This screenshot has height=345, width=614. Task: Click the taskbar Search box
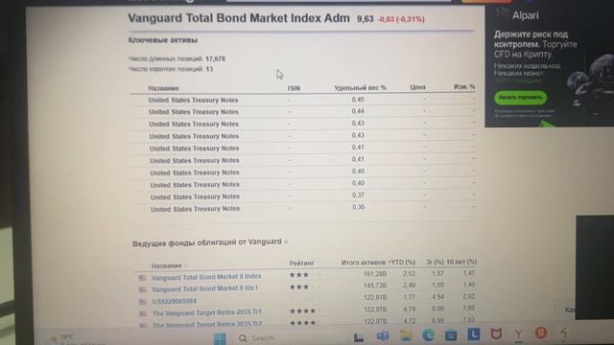(x=262, y=338)
